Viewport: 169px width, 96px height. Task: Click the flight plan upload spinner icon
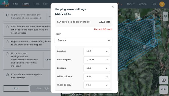(7, 15)
